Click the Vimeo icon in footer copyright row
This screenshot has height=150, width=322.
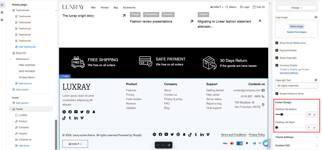pos(208,134)
